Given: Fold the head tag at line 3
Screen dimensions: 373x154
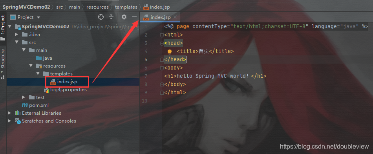Looking at the screenshot, I should tap(162, 43).
